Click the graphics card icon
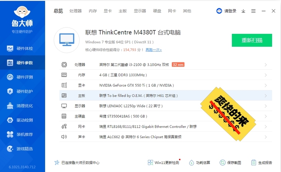Screen dimensions: 281x172 pyautogui.click(x=64, y=85)
